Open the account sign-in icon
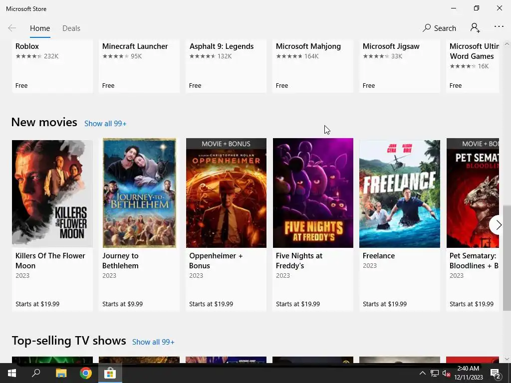Viewport: 511px width, 383px height. [475, 28]
